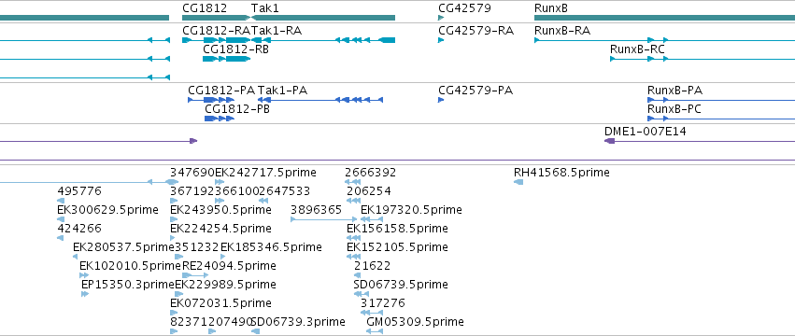
Task: Select the GM05309.5prime EST glyph
Action: pyautogui.click(x=375, y=331)
